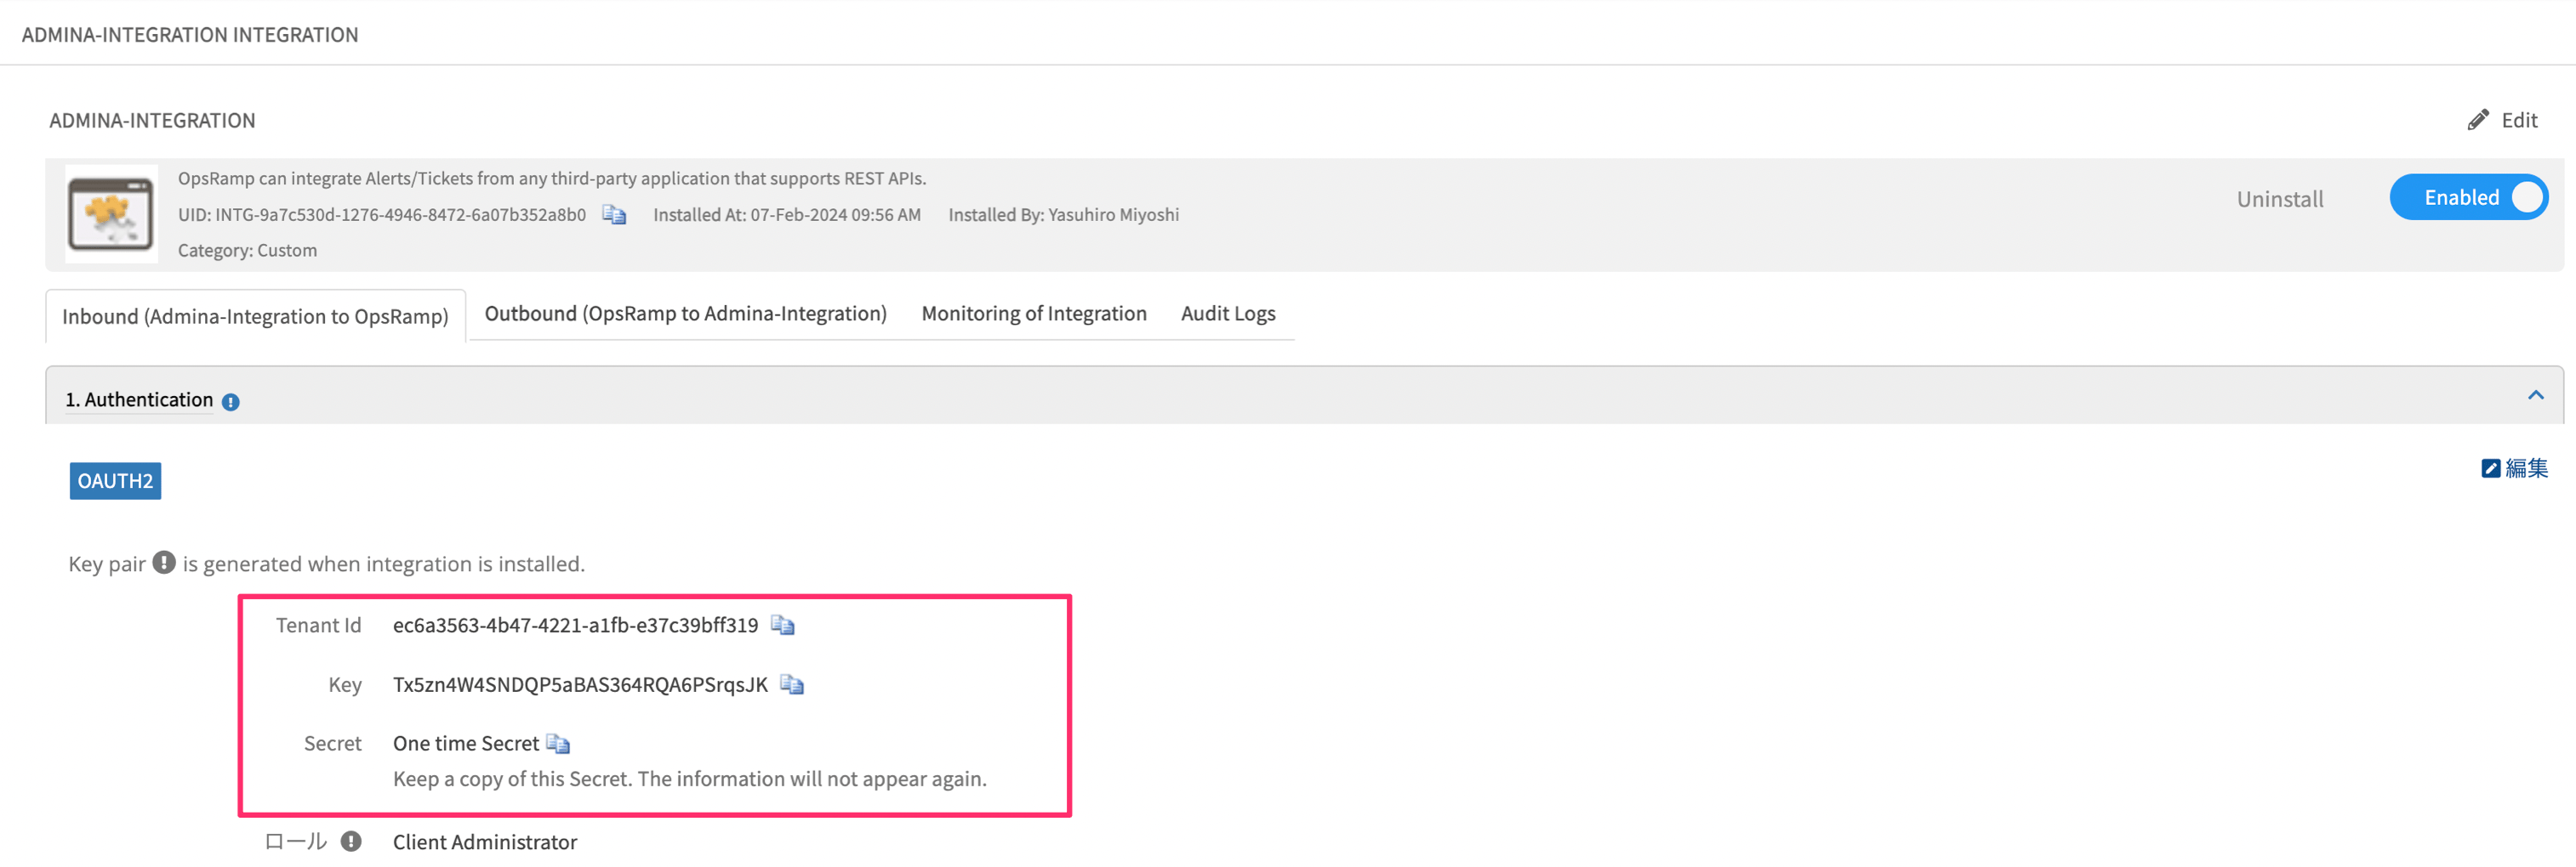Click the 編集 edit link in Authentication
The image size is (2576, 867).
pos(2514,468)
